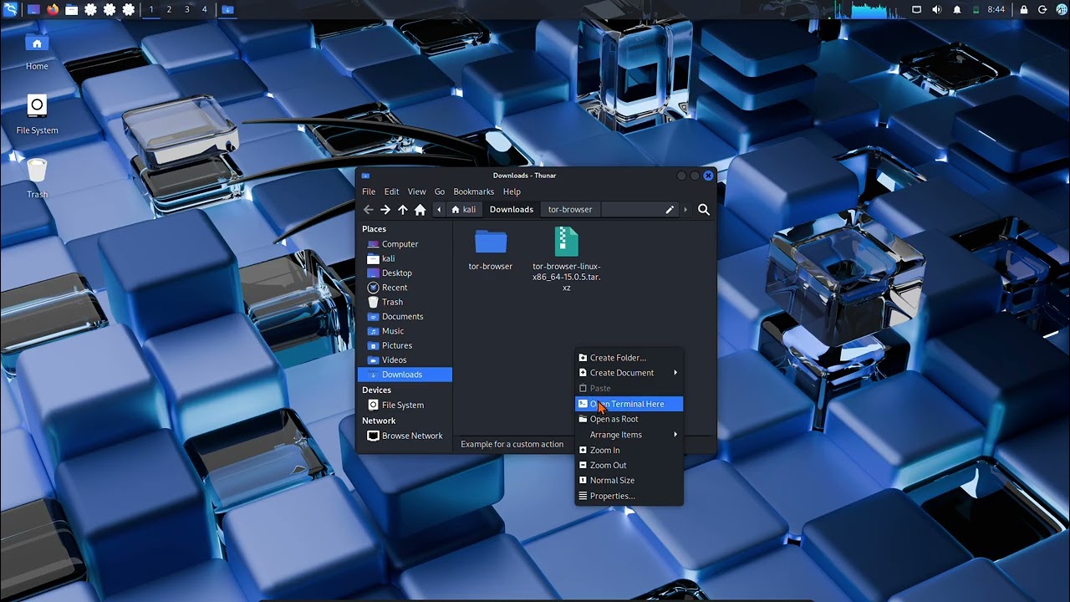Expand the Create Document submenu
1070x602 pixels.
click(x=629, y=373)
